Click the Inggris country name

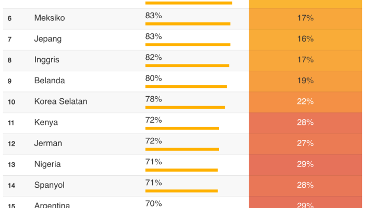click(47, 60)
